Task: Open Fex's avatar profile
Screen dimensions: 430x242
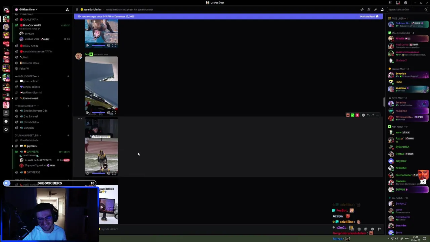Action: [79, 56]
